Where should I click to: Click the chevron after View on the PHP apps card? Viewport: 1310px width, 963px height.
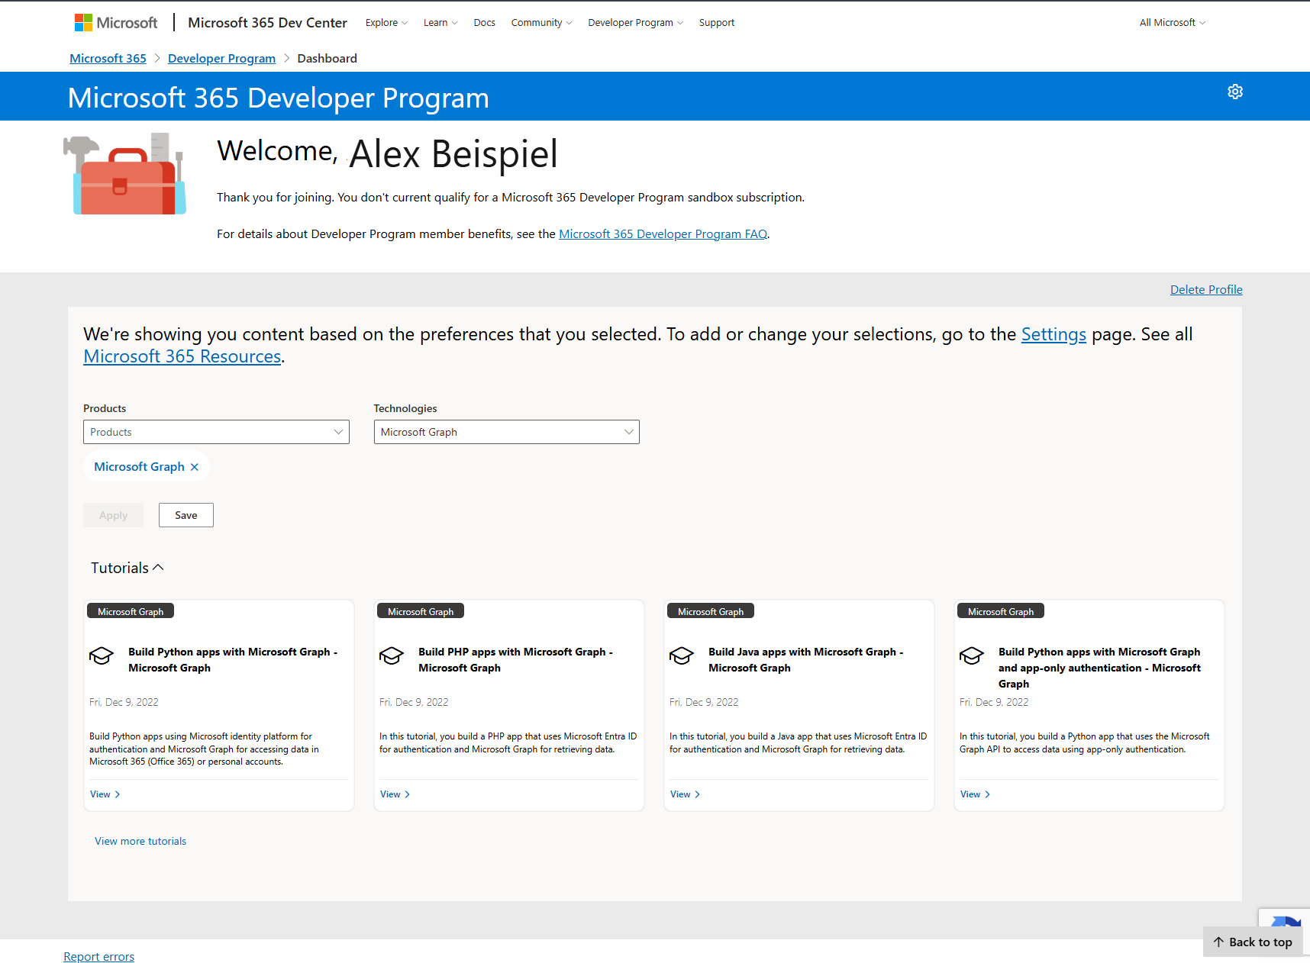[407, 794]
